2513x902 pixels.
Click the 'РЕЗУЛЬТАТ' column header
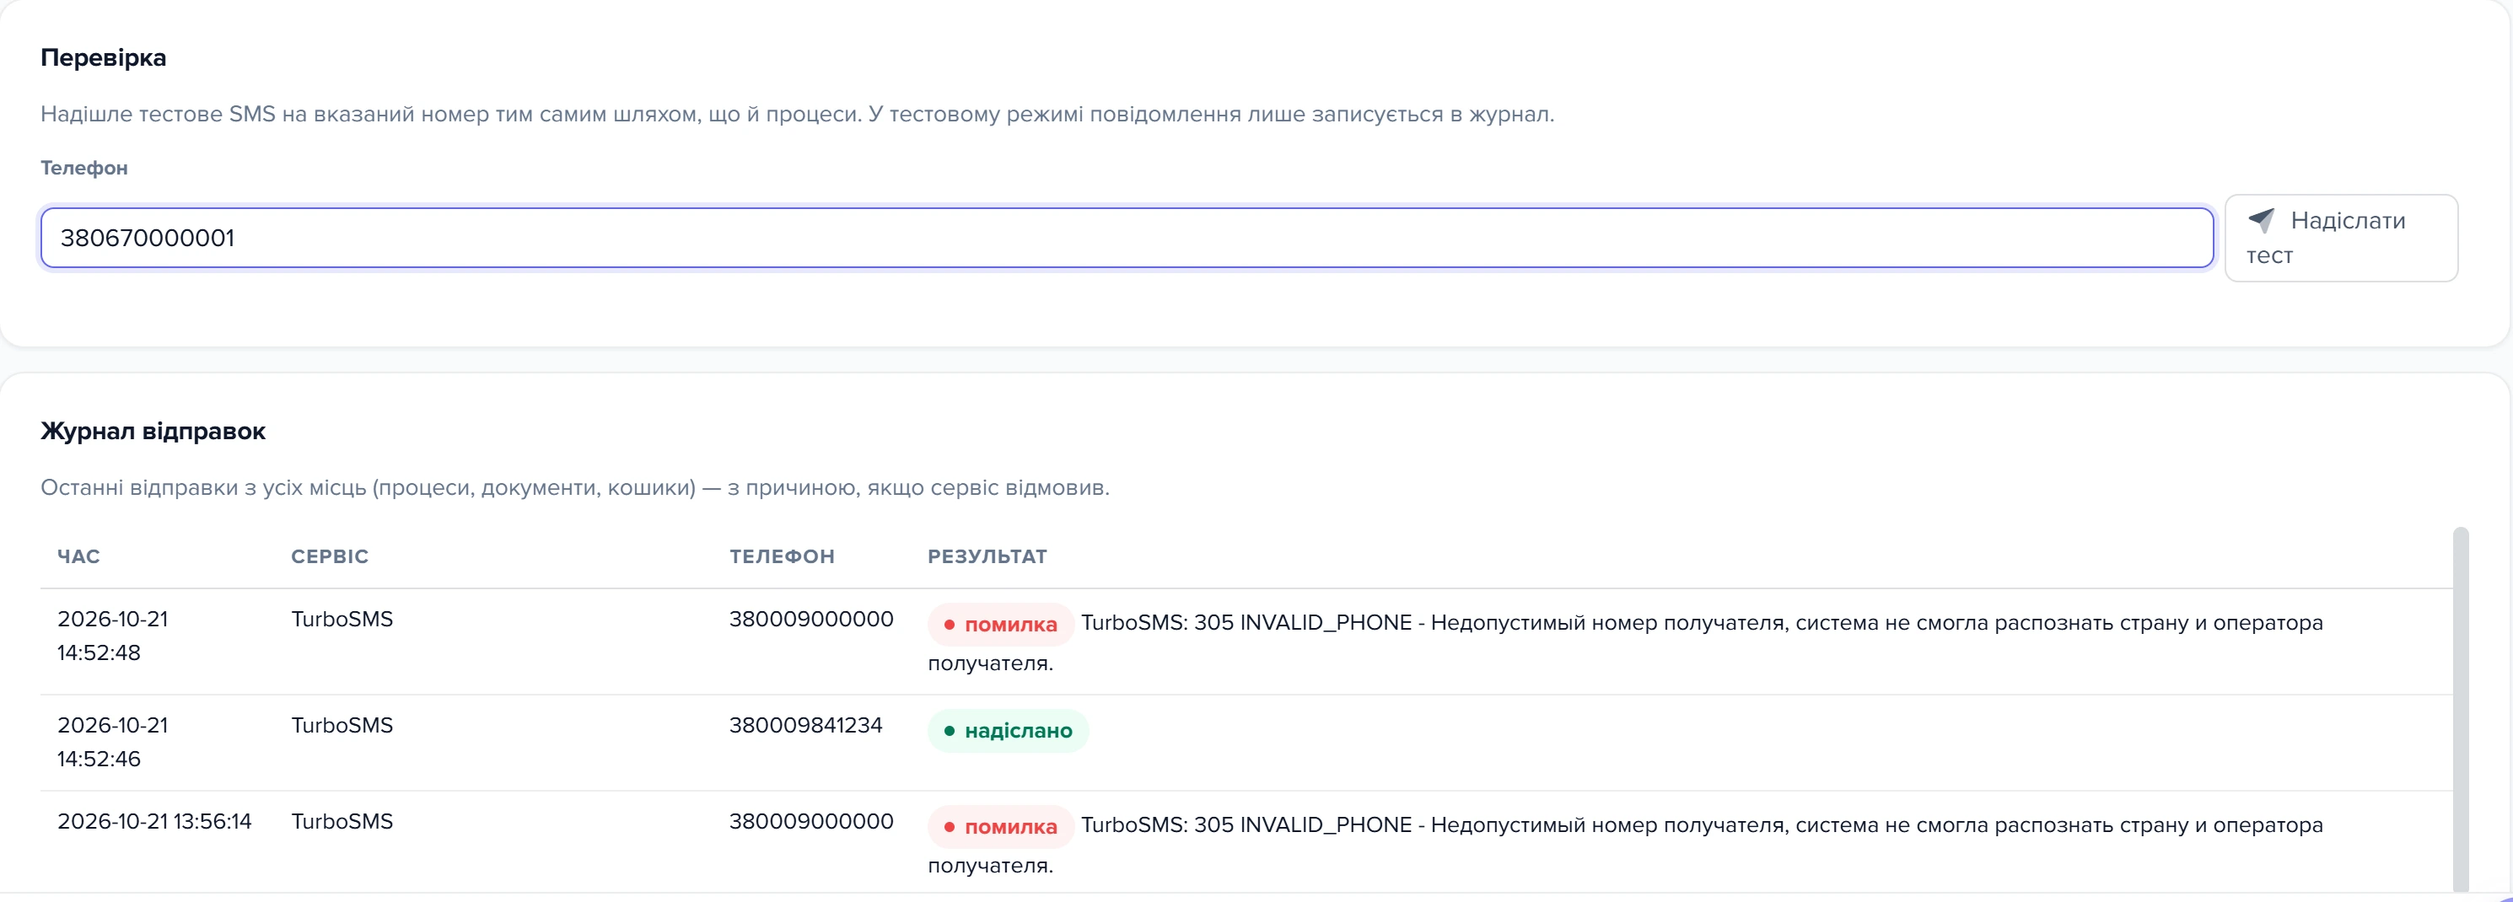point(987,556)
